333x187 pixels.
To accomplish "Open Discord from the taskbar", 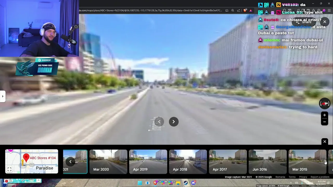I will [x=193, y=183].
